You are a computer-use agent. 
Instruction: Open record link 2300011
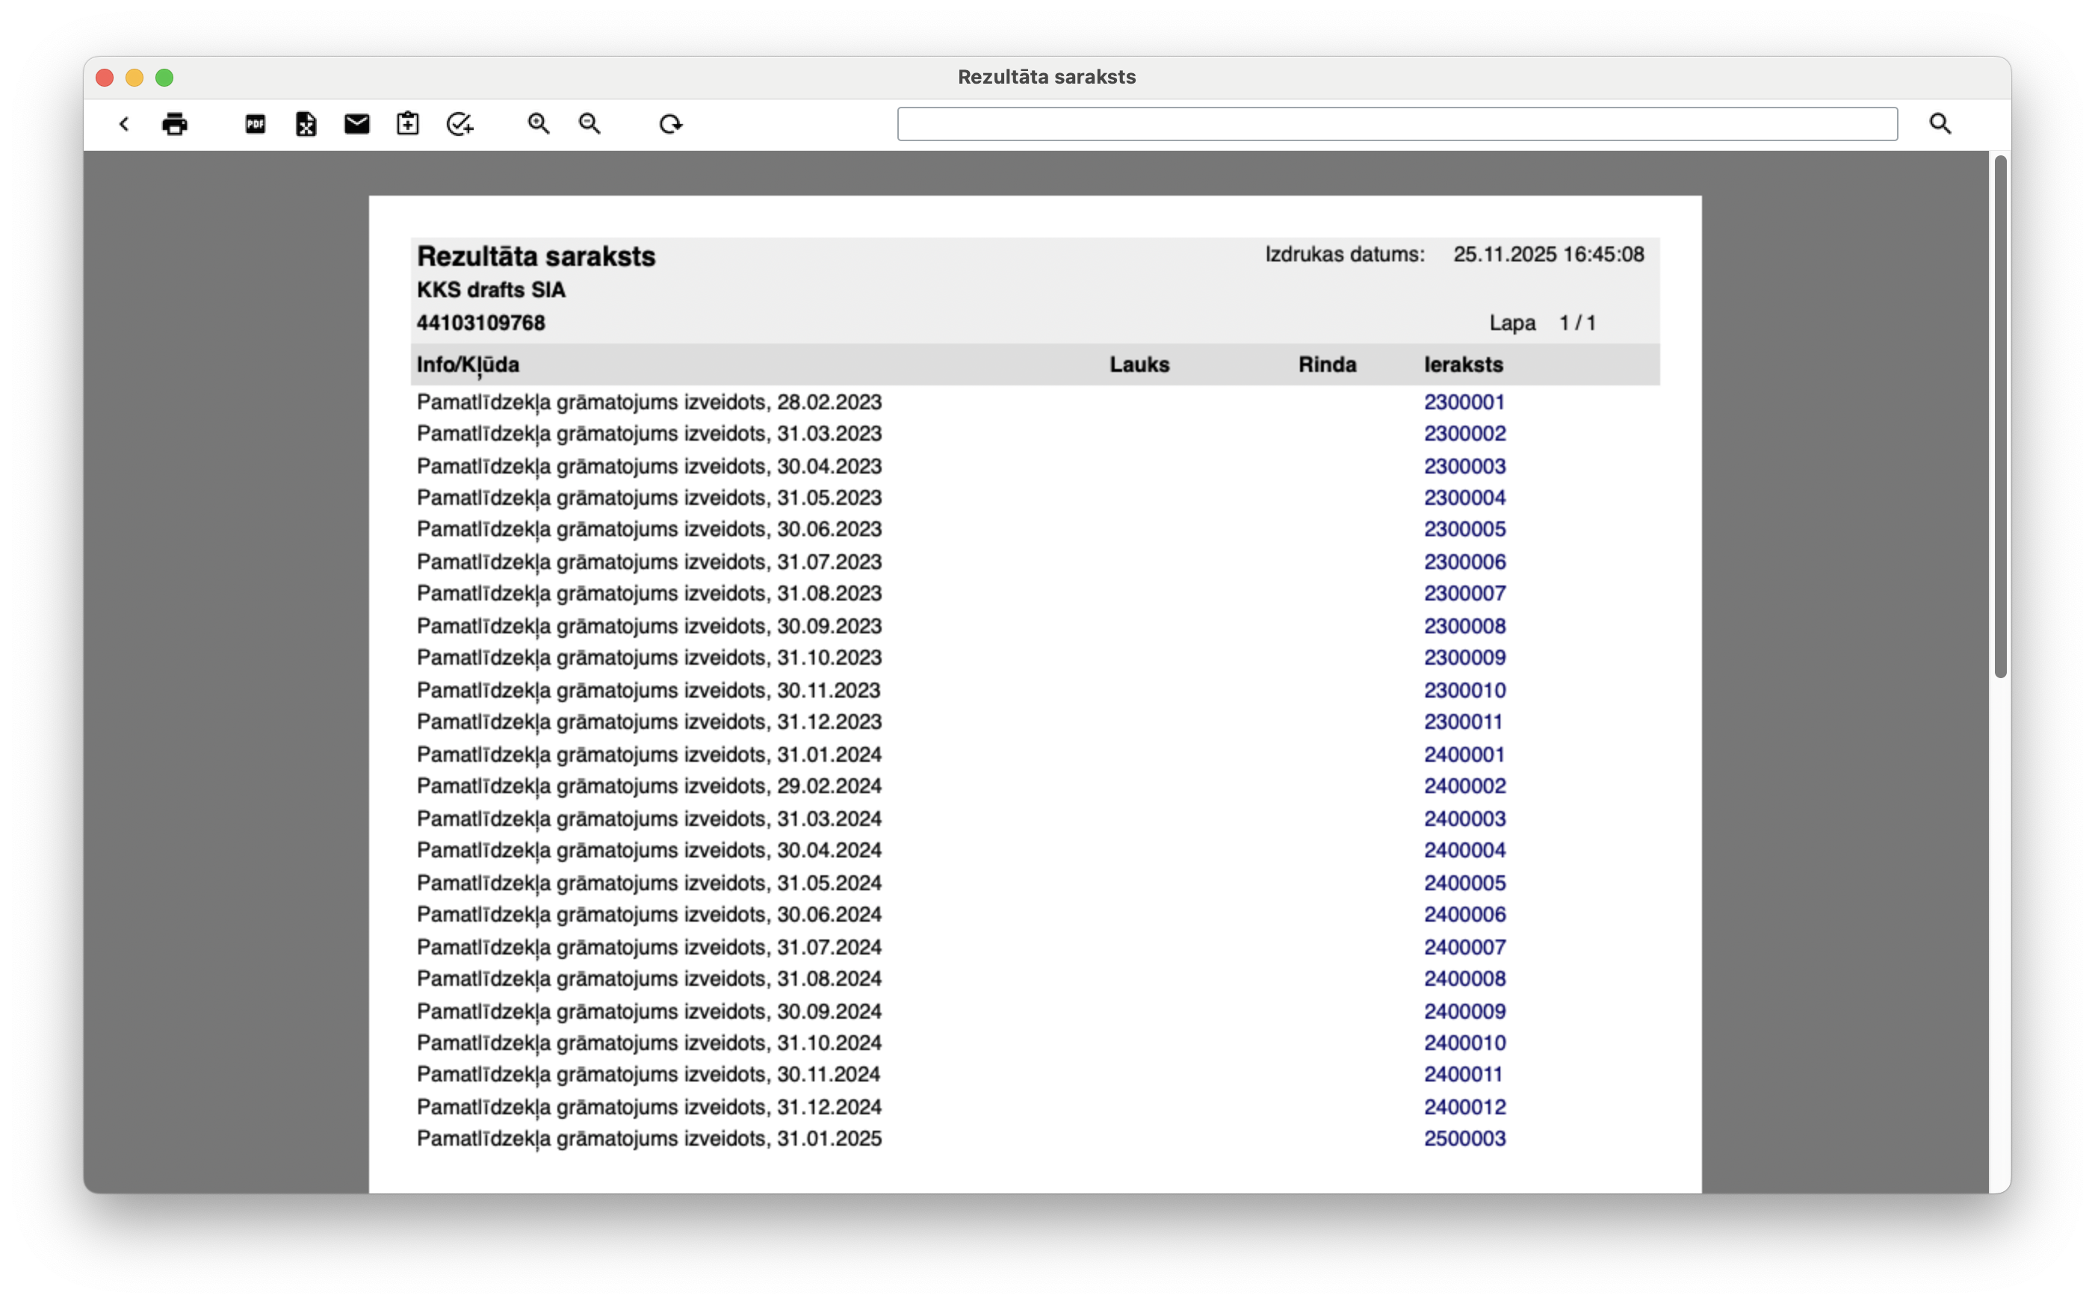[1463, 722]
